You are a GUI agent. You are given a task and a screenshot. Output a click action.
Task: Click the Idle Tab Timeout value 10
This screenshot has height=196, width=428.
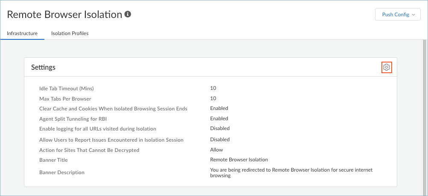tap(213, 88)
